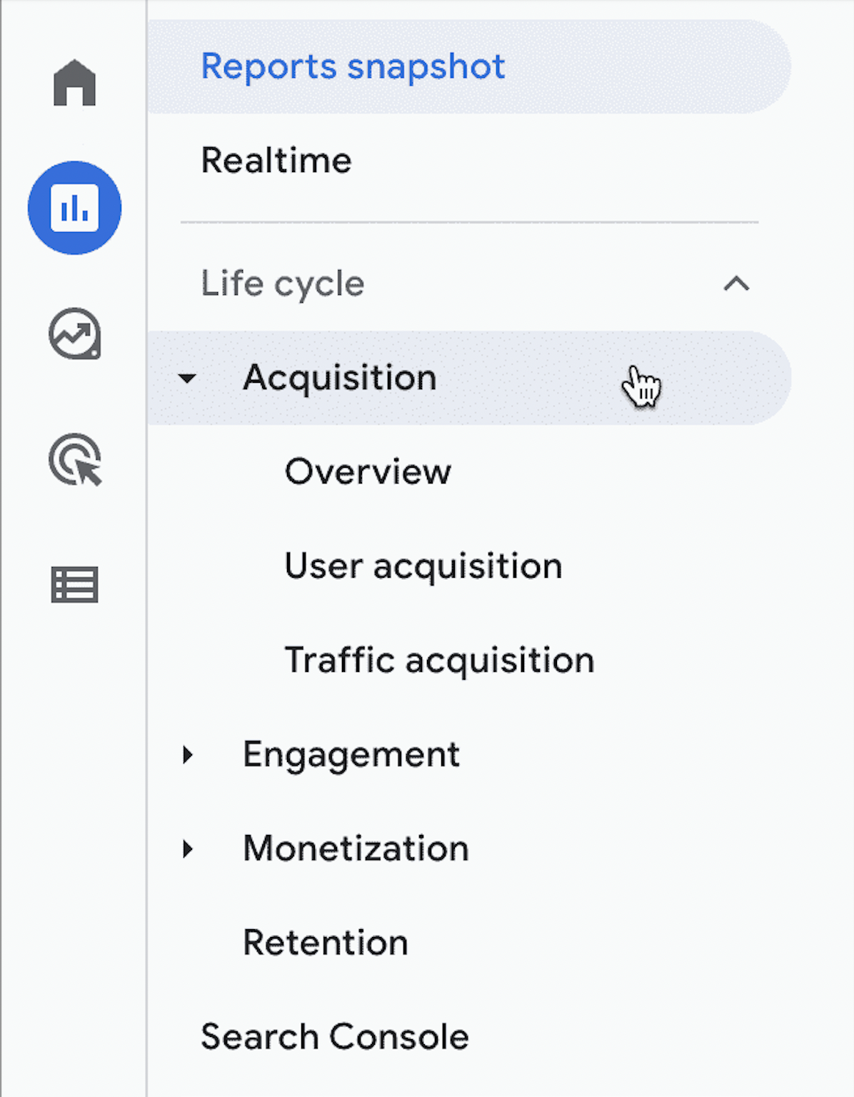Click the roof of the Home icon
The height and width of the screenshot is (1097, 854).
coord(74,66)
